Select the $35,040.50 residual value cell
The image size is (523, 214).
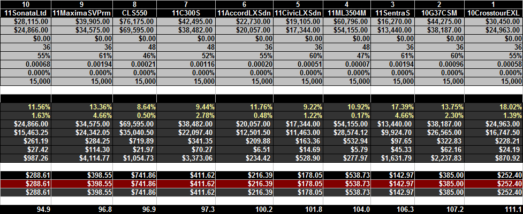pyautogui.click(x=135, y=132)
